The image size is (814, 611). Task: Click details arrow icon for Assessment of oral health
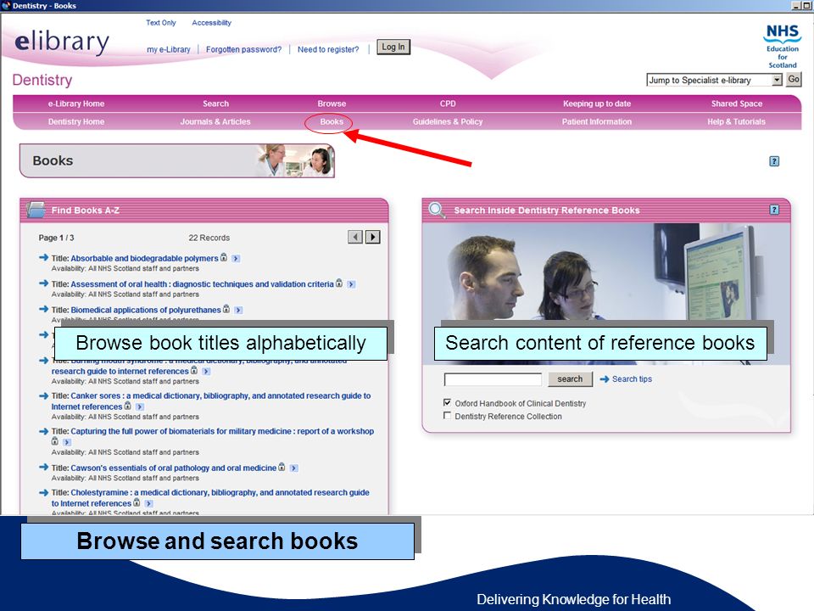point(351,284)
